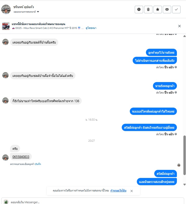Delete conversation using trash icon
186x204 pixels.
pos(148,9)
